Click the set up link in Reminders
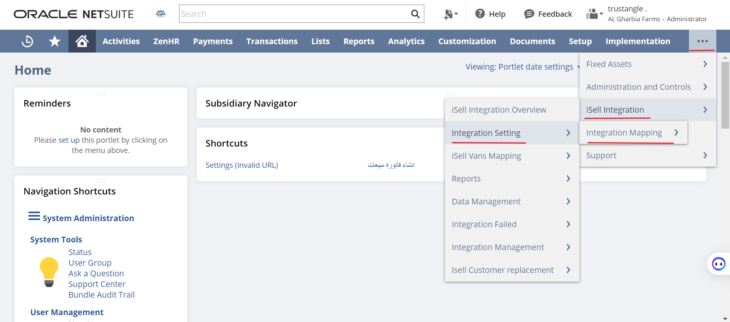Image resolution: width=730 pixels, height=322 pixels. [x=69, y=140]
